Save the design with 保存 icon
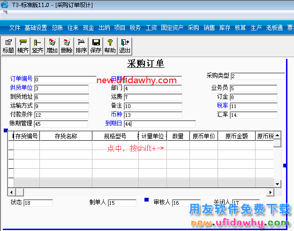This screenshot has width=294, height=231. pyautogui.click(x=96, y=46)
